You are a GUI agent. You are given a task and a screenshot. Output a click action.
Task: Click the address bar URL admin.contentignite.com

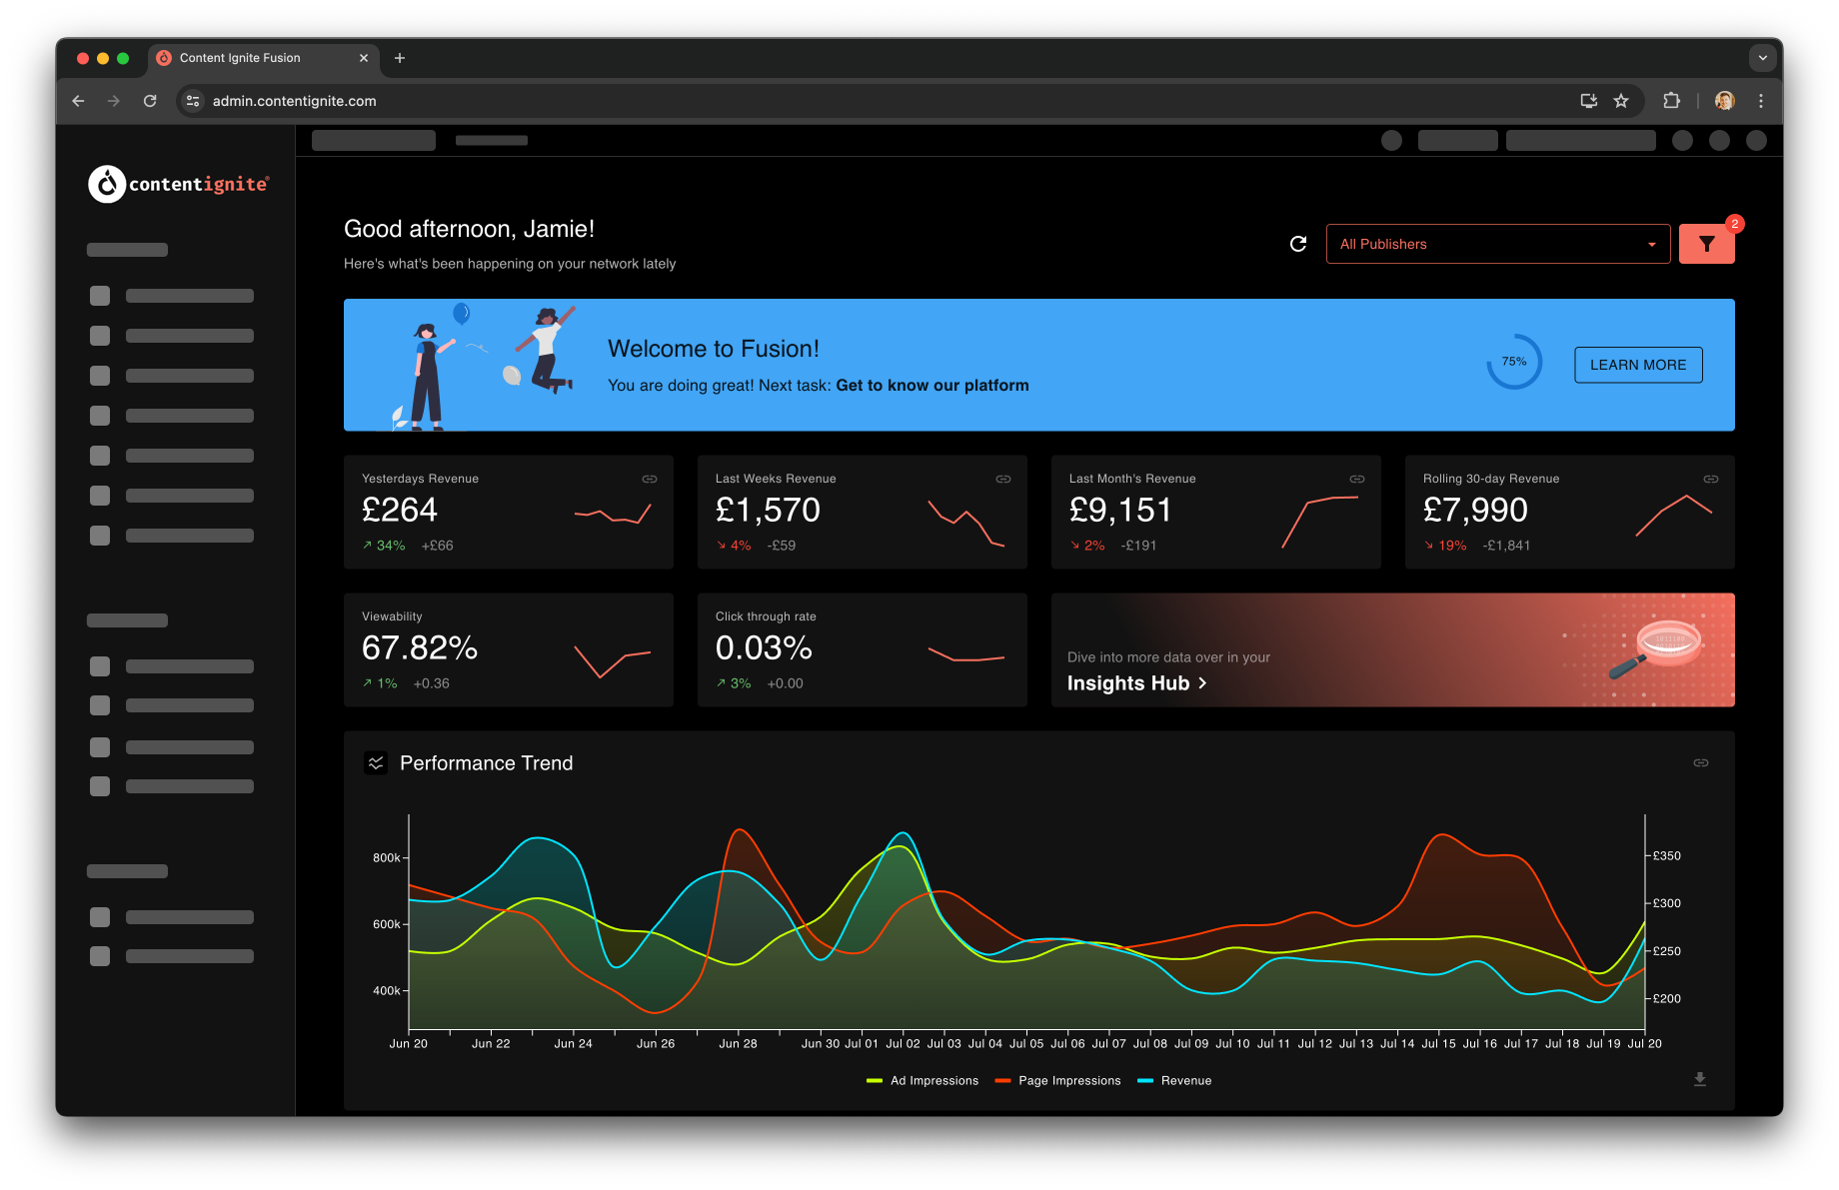(295, 101)
